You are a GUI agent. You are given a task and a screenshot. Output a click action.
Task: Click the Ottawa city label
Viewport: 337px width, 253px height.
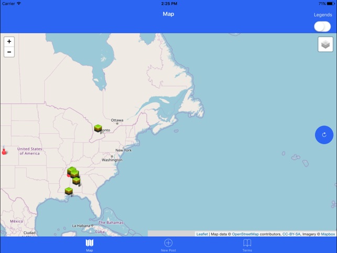pos(117,120)
